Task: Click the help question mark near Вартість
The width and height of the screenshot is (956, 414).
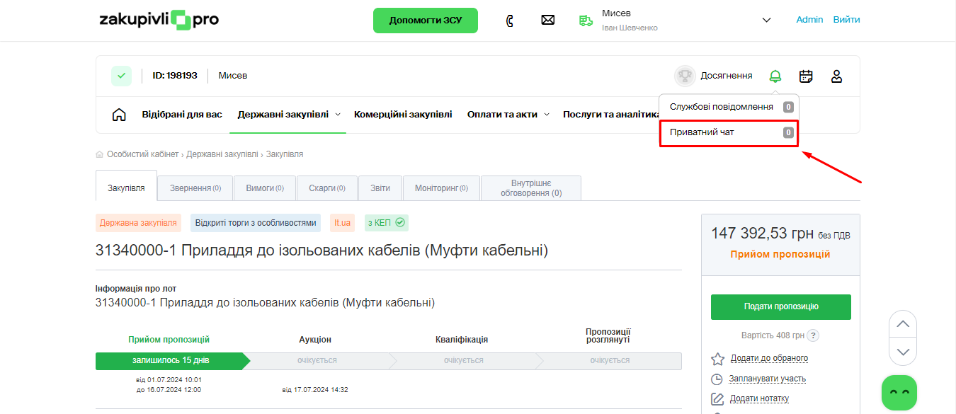Action: (x=814, y=335)
